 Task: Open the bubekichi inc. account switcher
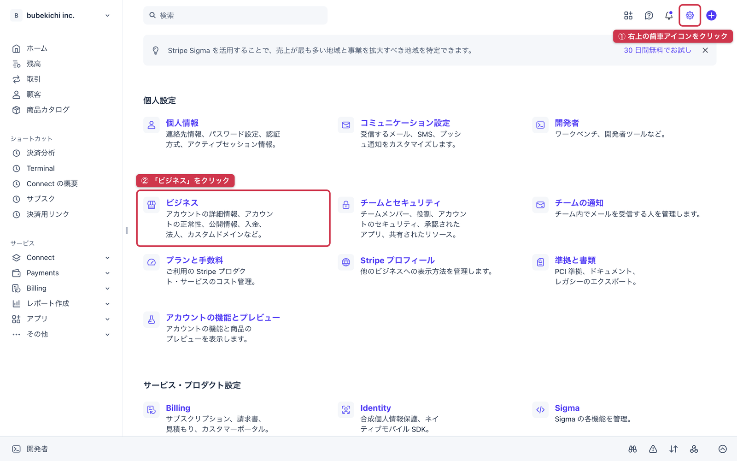(x=61, y=15)
